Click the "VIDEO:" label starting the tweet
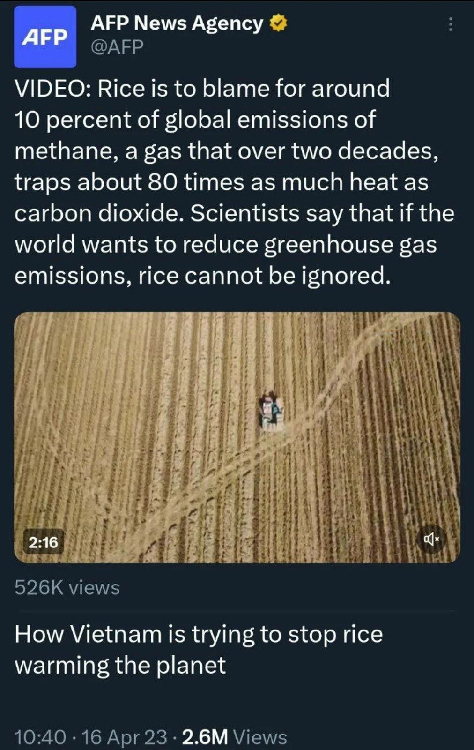This screenshot has height=750, width=474. point(52,89)
